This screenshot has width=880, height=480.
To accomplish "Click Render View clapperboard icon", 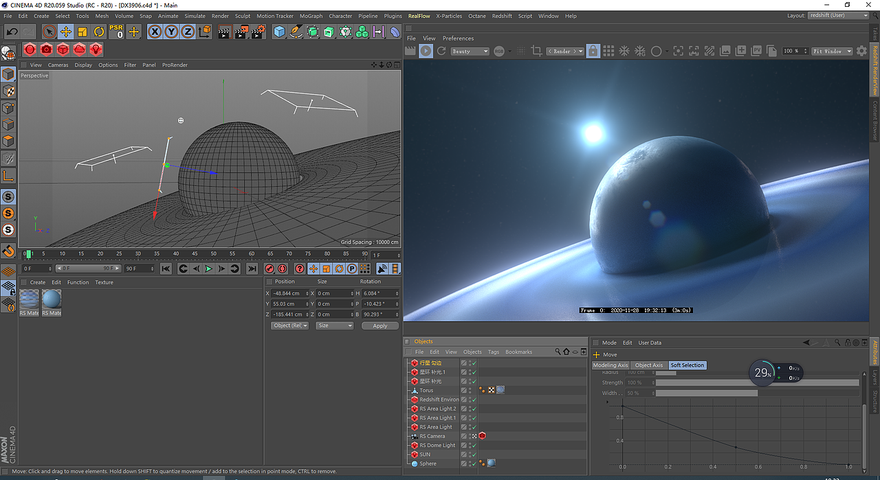I will coord(224,32).
